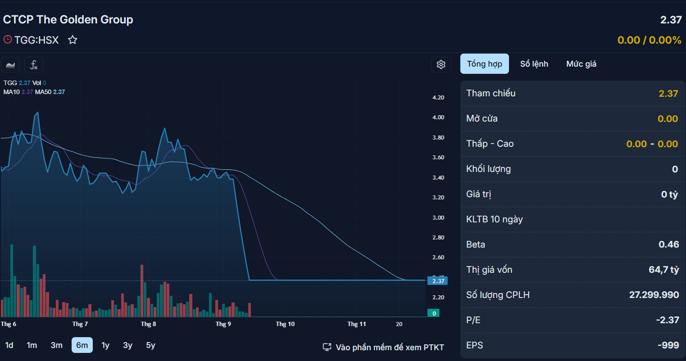Switch to the Tổng hợp tab
Screen dimensions: 686x361
pos(484,64)
